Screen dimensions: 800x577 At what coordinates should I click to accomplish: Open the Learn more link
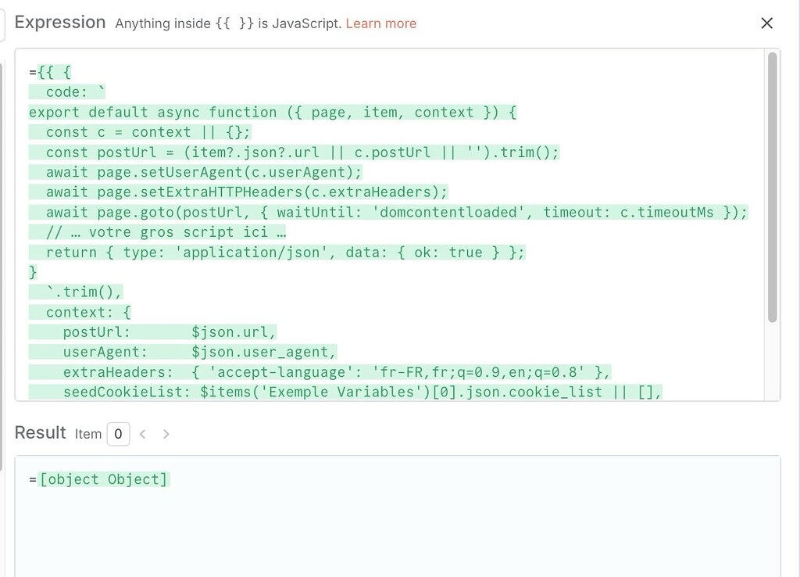point(380,23)
